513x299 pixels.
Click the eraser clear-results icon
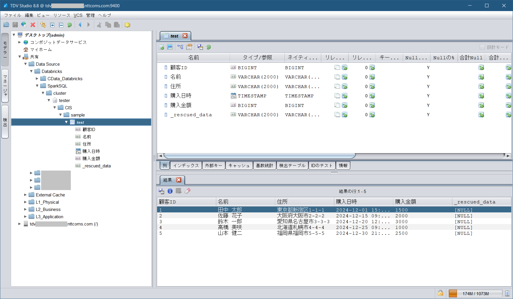tap(187, 191)
